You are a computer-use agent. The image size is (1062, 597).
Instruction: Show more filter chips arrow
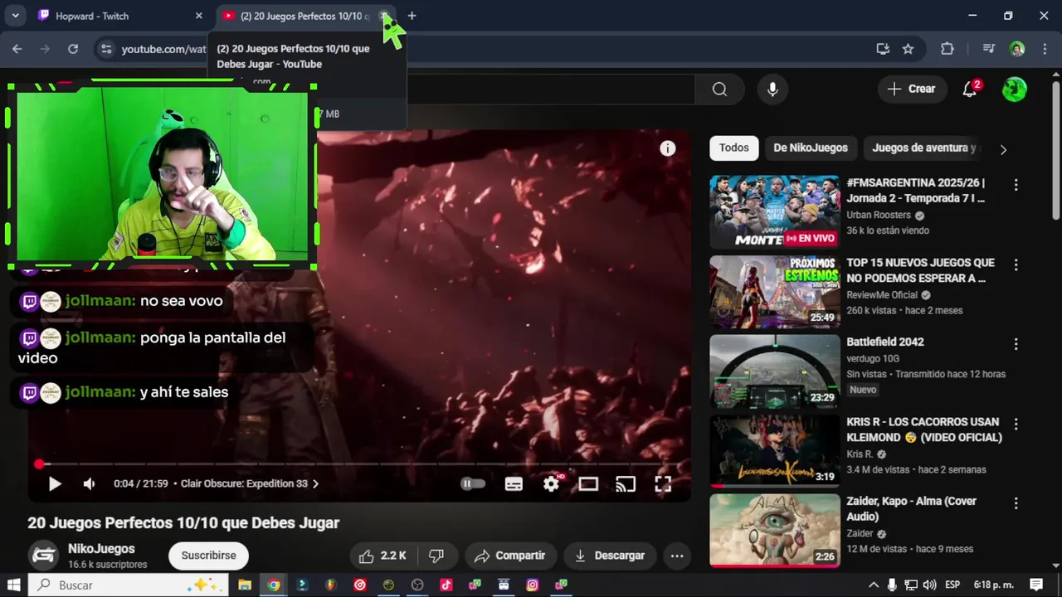[1003, 150]
